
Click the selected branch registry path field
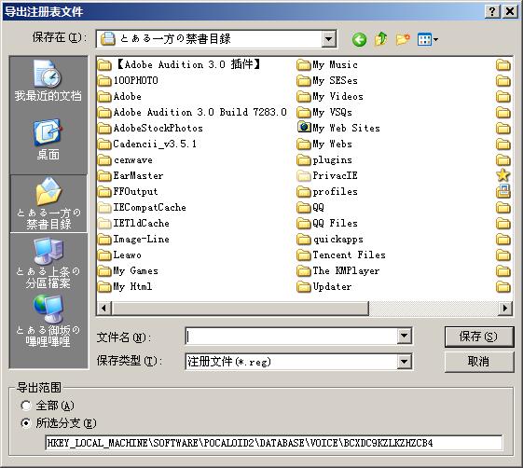[273, 443]
